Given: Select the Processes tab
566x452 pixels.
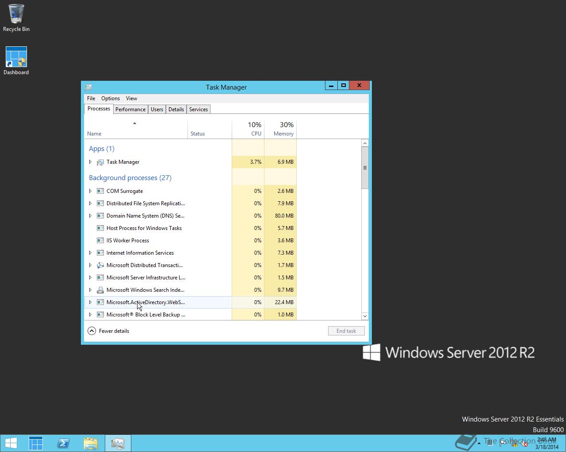Looking at the screenshot, I should (99, 109).
